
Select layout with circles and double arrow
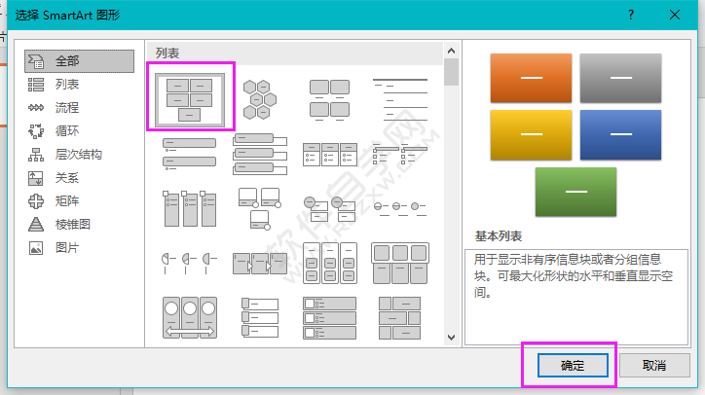click(190, 317)
